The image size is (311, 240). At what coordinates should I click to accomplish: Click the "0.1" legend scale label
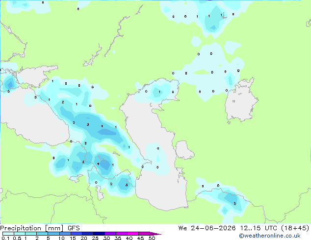(x=5, y=238)
